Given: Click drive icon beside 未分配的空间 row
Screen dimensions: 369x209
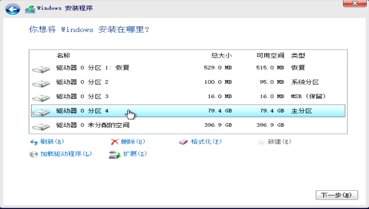Looking at the screenshot, I should tap(41, 127).
